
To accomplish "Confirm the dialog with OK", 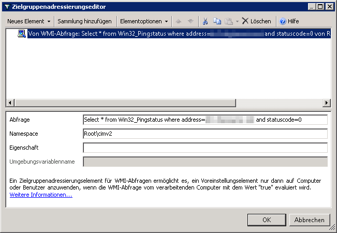I will tap(267, 220).
